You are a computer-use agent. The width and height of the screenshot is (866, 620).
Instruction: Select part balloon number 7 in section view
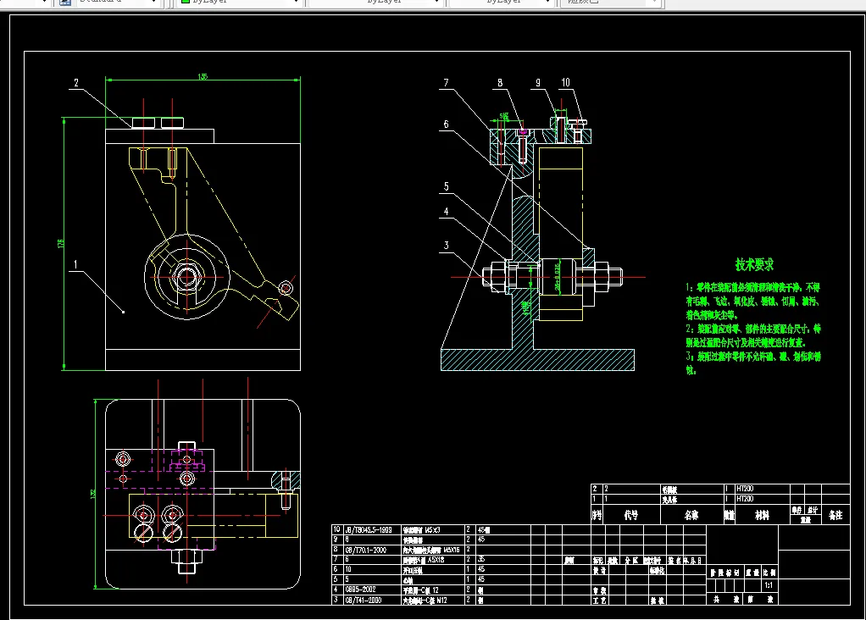[x=446, y=83]
